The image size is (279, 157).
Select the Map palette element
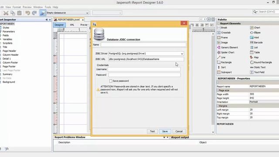[x=254, y=58]
